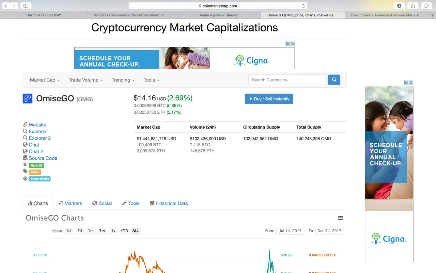This screenshot has width=436, height=273.
Task: Click the From date field Jul 14, 2017
Action: click(291, 231)
